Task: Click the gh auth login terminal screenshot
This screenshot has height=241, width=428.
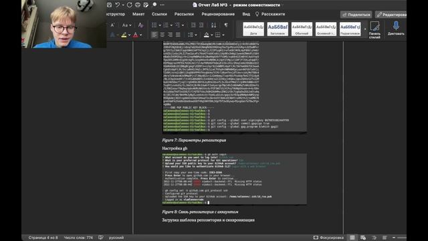Action: click(x=234, y=179)
